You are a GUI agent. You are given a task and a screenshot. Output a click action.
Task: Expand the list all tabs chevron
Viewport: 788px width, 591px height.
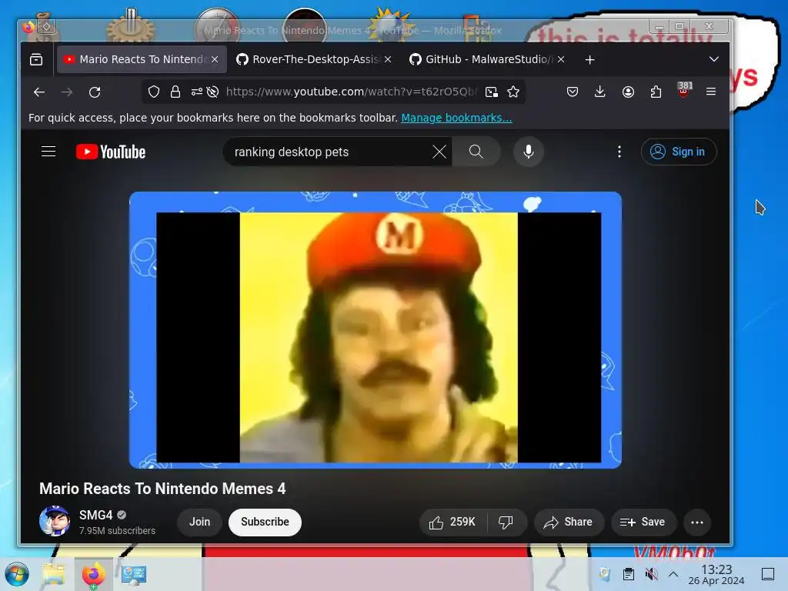pos(713,59)
